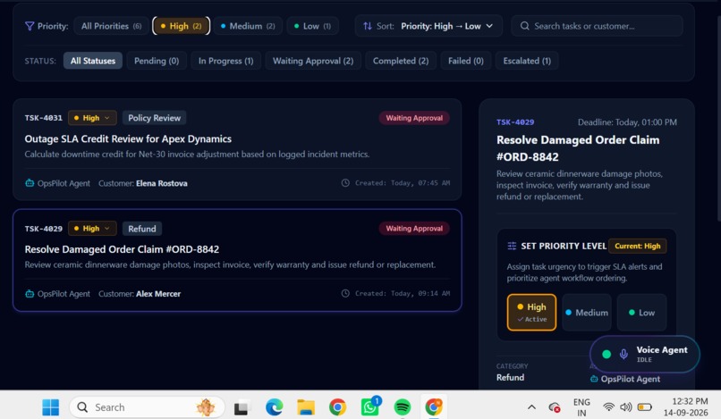Click the search magnifier icon in task search
721x419 pixels.
click(x=525, y=26)
